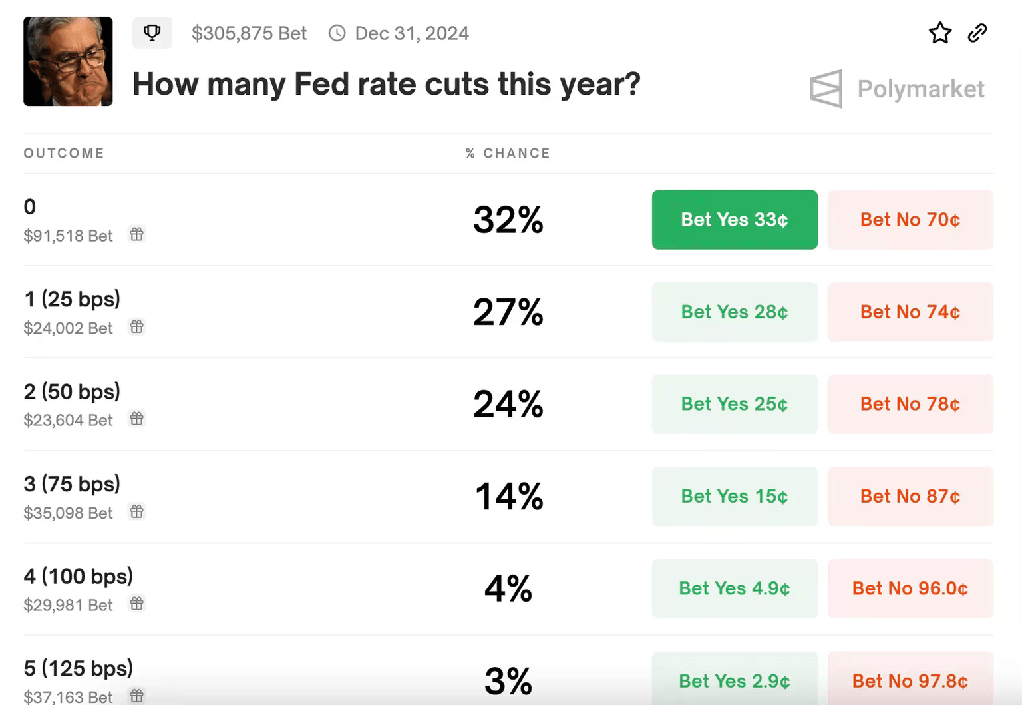The width and height of the screenshot is (1022, 705).
Task: Click gift icon under 2 (50 bps)
Action: pyautogui.click(x=136, y=419)
